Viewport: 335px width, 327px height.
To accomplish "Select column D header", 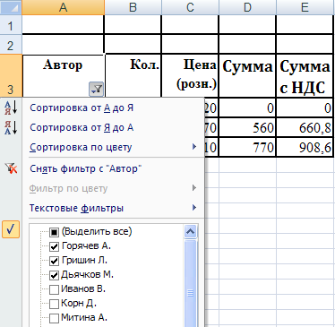I will coord(247,7).
